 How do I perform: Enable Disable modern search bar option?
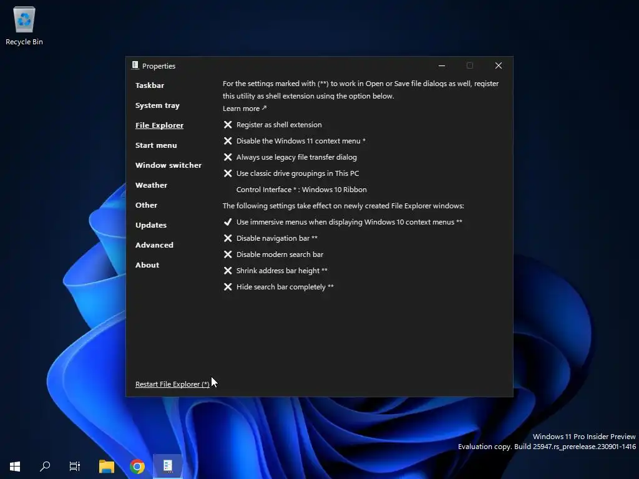273,254
